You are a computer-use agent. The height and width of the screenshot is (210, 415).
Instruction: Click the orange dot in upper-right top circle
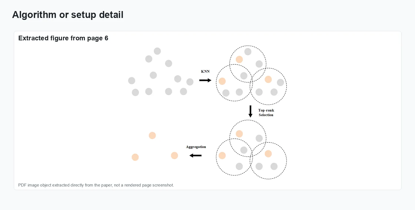click(239, 59)
